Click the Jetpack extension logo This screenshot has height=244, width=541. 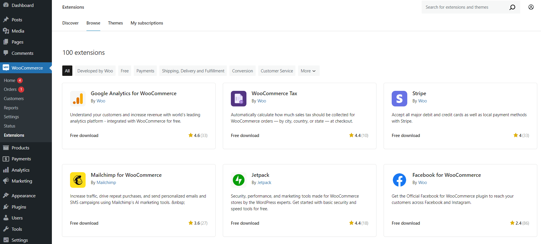pos(239,180)
